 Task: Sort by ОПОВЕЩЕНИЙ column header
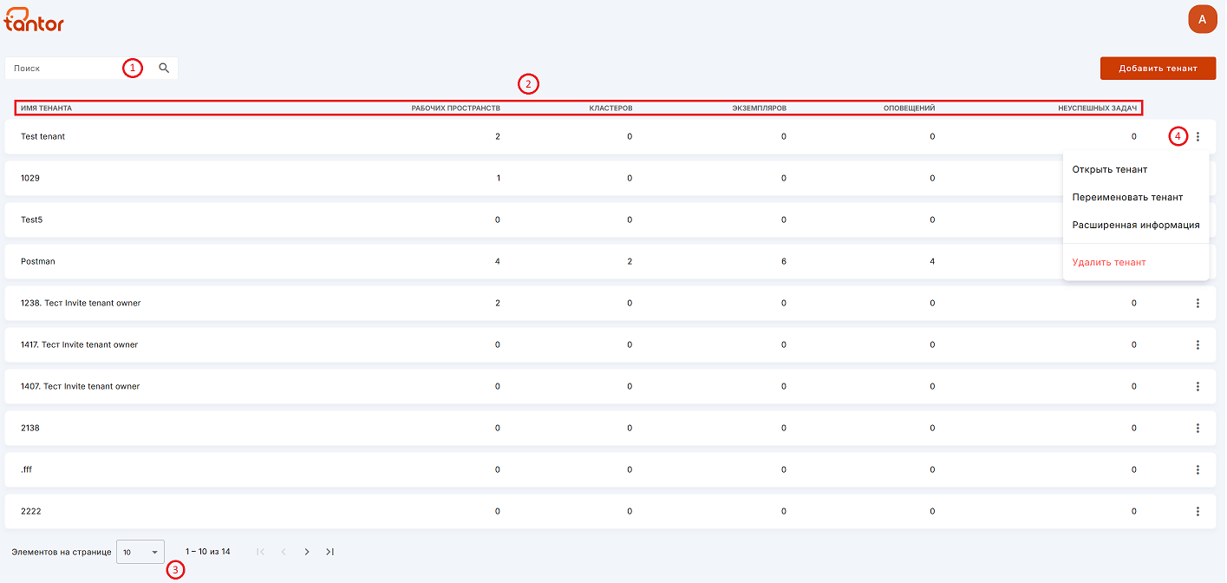point(909,108)
